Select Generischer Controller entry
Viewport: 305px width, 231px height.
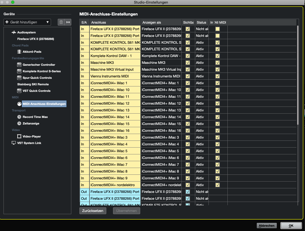coord(39,65)
